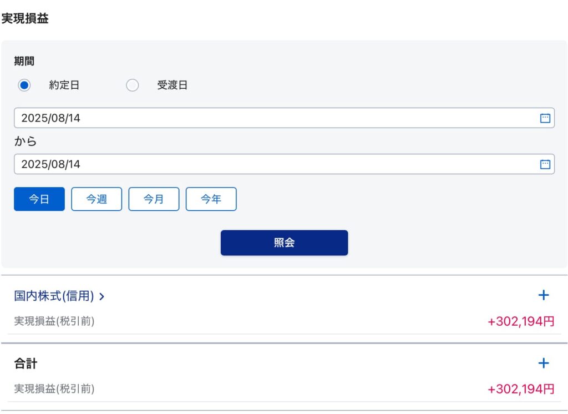Click the 今日 period button

(39, 199)
